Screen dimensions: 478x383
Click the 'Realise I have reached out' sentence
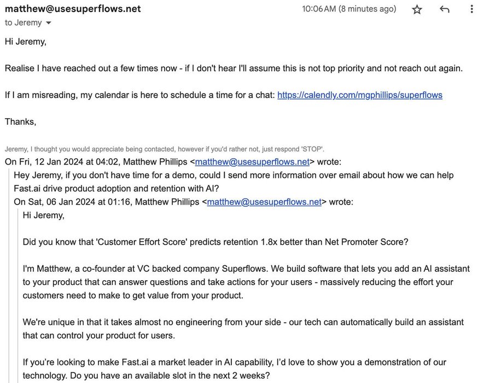[x=234, y=68]
